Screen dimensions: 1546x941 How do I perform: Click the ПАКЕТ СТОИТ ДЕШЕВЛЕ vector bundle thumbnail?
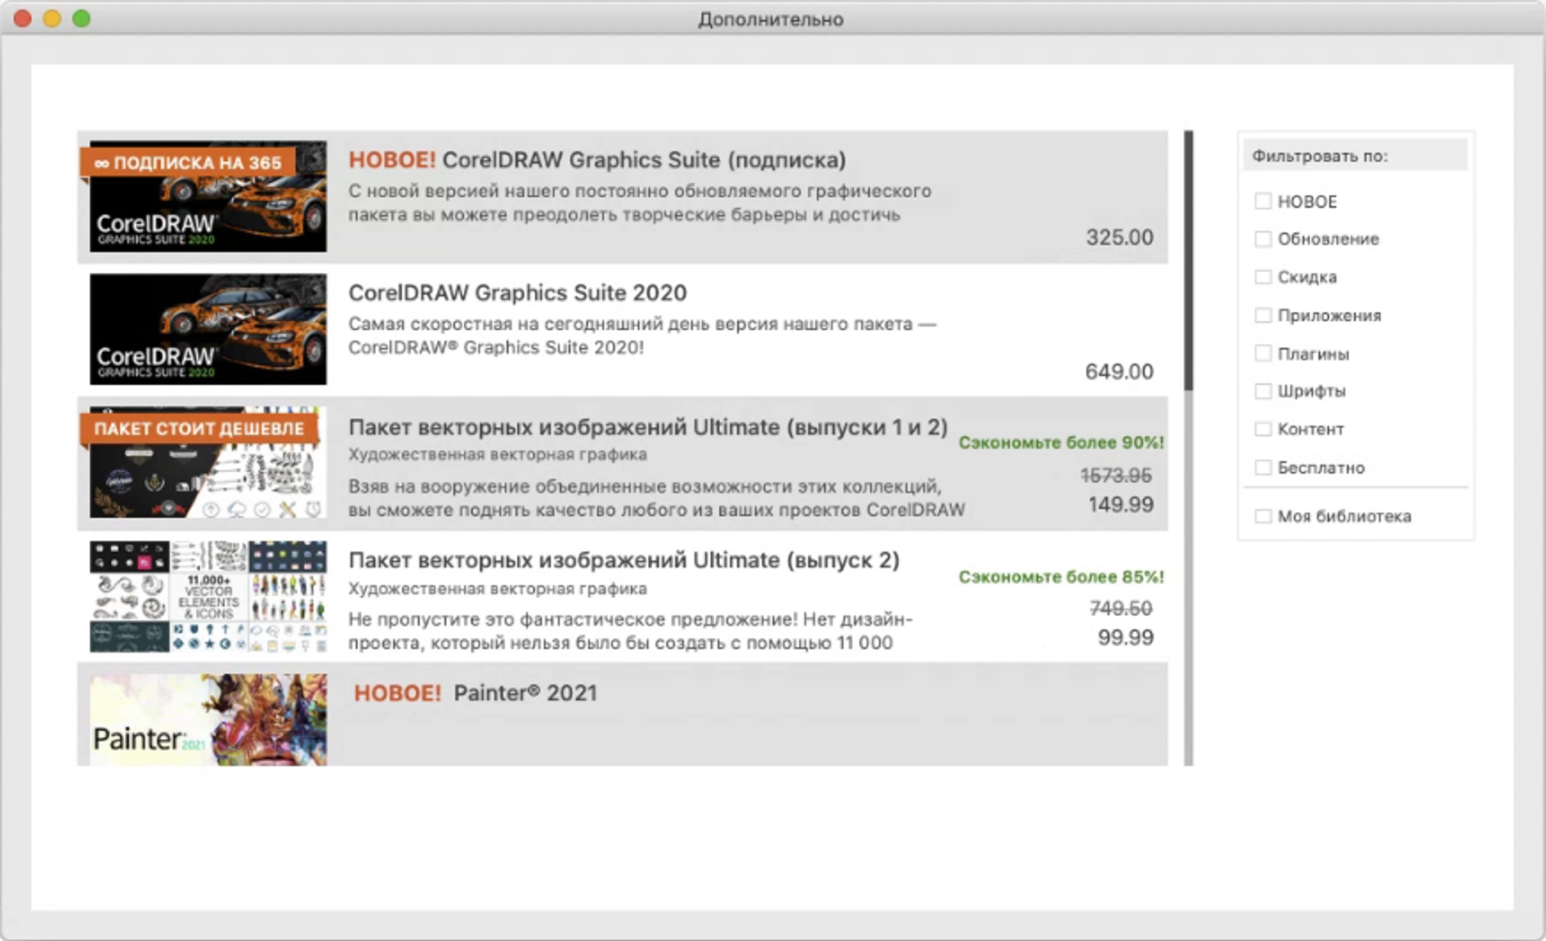point(208,462)
